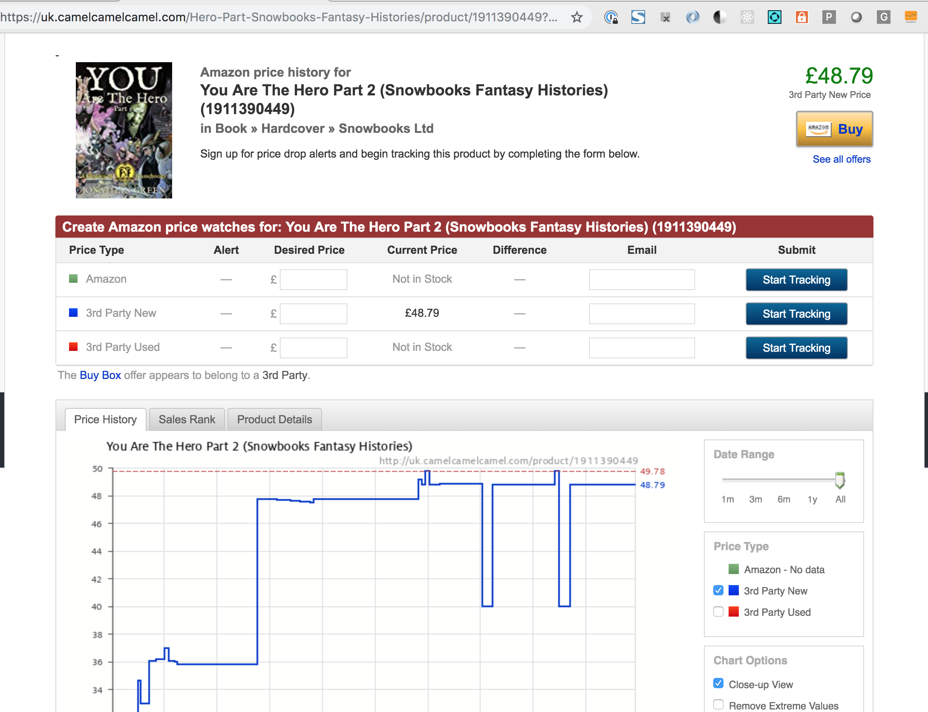Viewport: 928px width, 712px height.
Task: Start Tracking the 3rd Party Used price
Action: (x=796, y=347)
